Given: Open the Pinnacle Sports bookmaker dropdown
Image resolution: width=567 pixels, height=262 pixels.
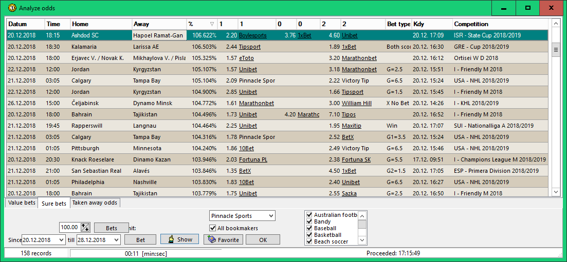Looking at the screenshot, I should (x=271, y=216).
